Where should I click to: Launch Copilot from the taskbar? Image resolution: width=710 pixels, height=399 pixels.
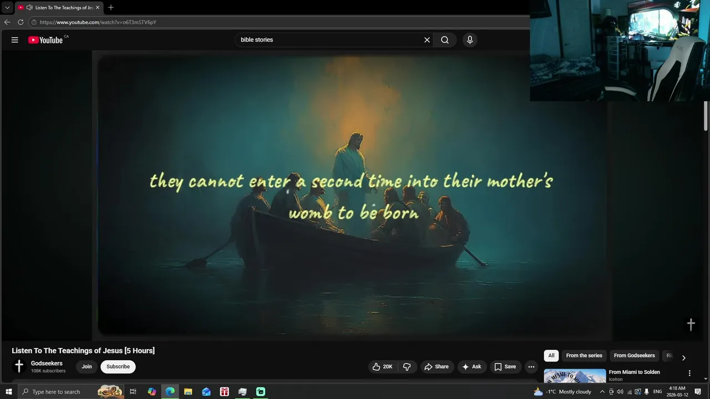tap(152, 392)
